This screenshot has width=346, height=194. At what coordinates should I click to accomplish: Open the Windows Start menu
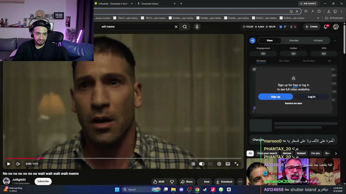117,190
